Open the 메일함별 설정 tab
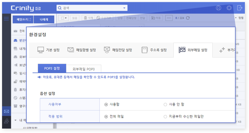Viewport: 249px width, 133px height. [82, 50]
